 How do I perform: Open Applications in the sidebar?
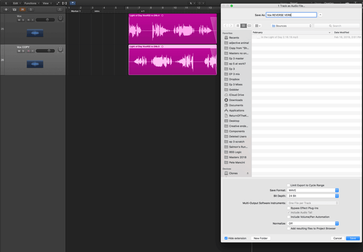tap(236, 110)
